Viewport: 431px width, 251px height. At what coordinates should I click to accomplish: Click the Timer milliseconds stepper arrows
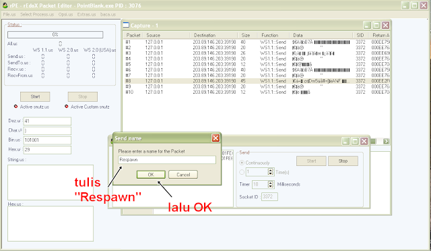click(x=271, y=184)
